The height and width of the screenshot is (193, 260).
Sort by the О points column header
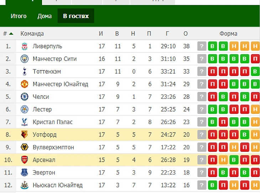pyautogui.click(x=186, y=34)
